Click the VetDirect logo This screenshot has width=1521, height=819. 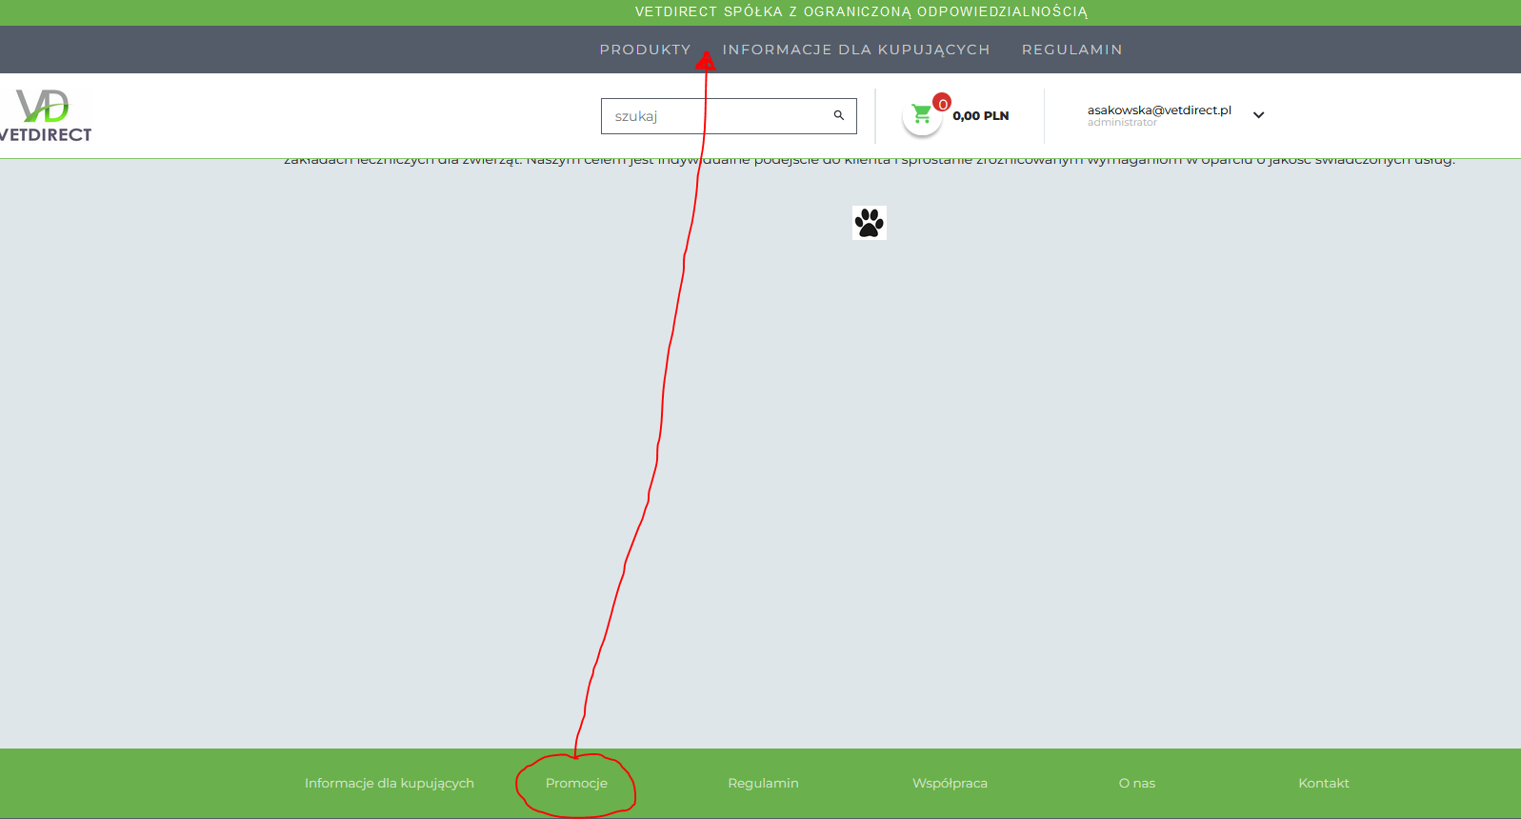coord(45,116)
